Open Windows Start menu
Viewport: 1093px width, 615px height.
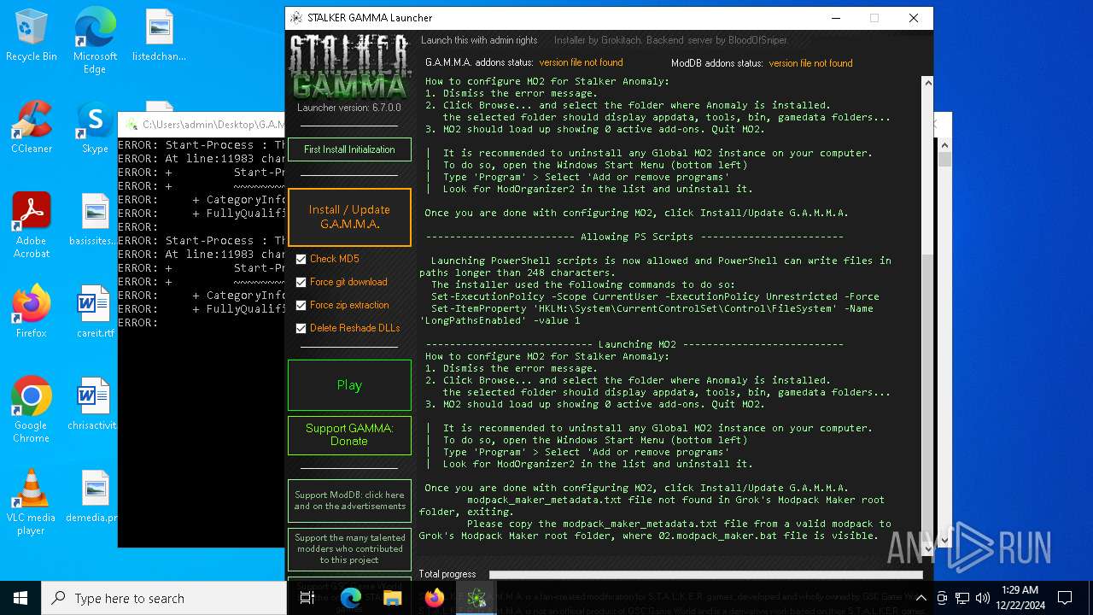(x=20, y=598)
